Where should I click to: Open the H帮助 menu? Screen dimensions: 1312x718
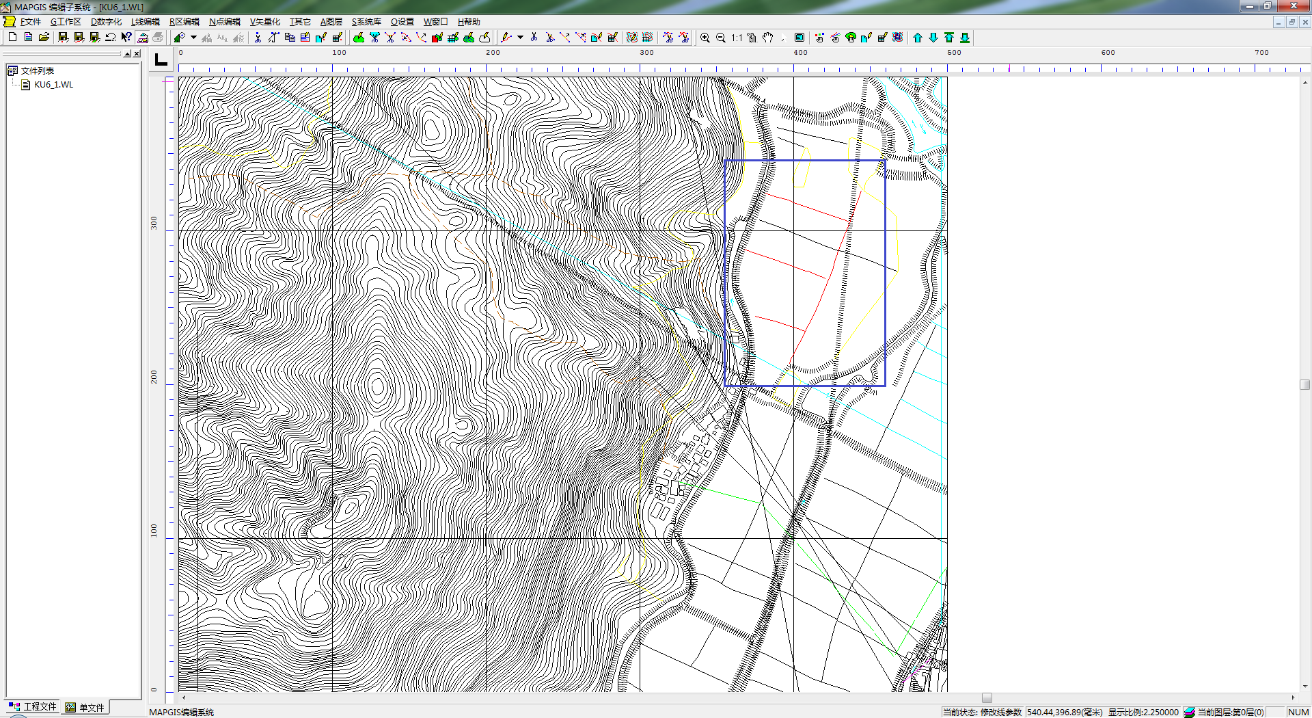click(x=469, y=22)
